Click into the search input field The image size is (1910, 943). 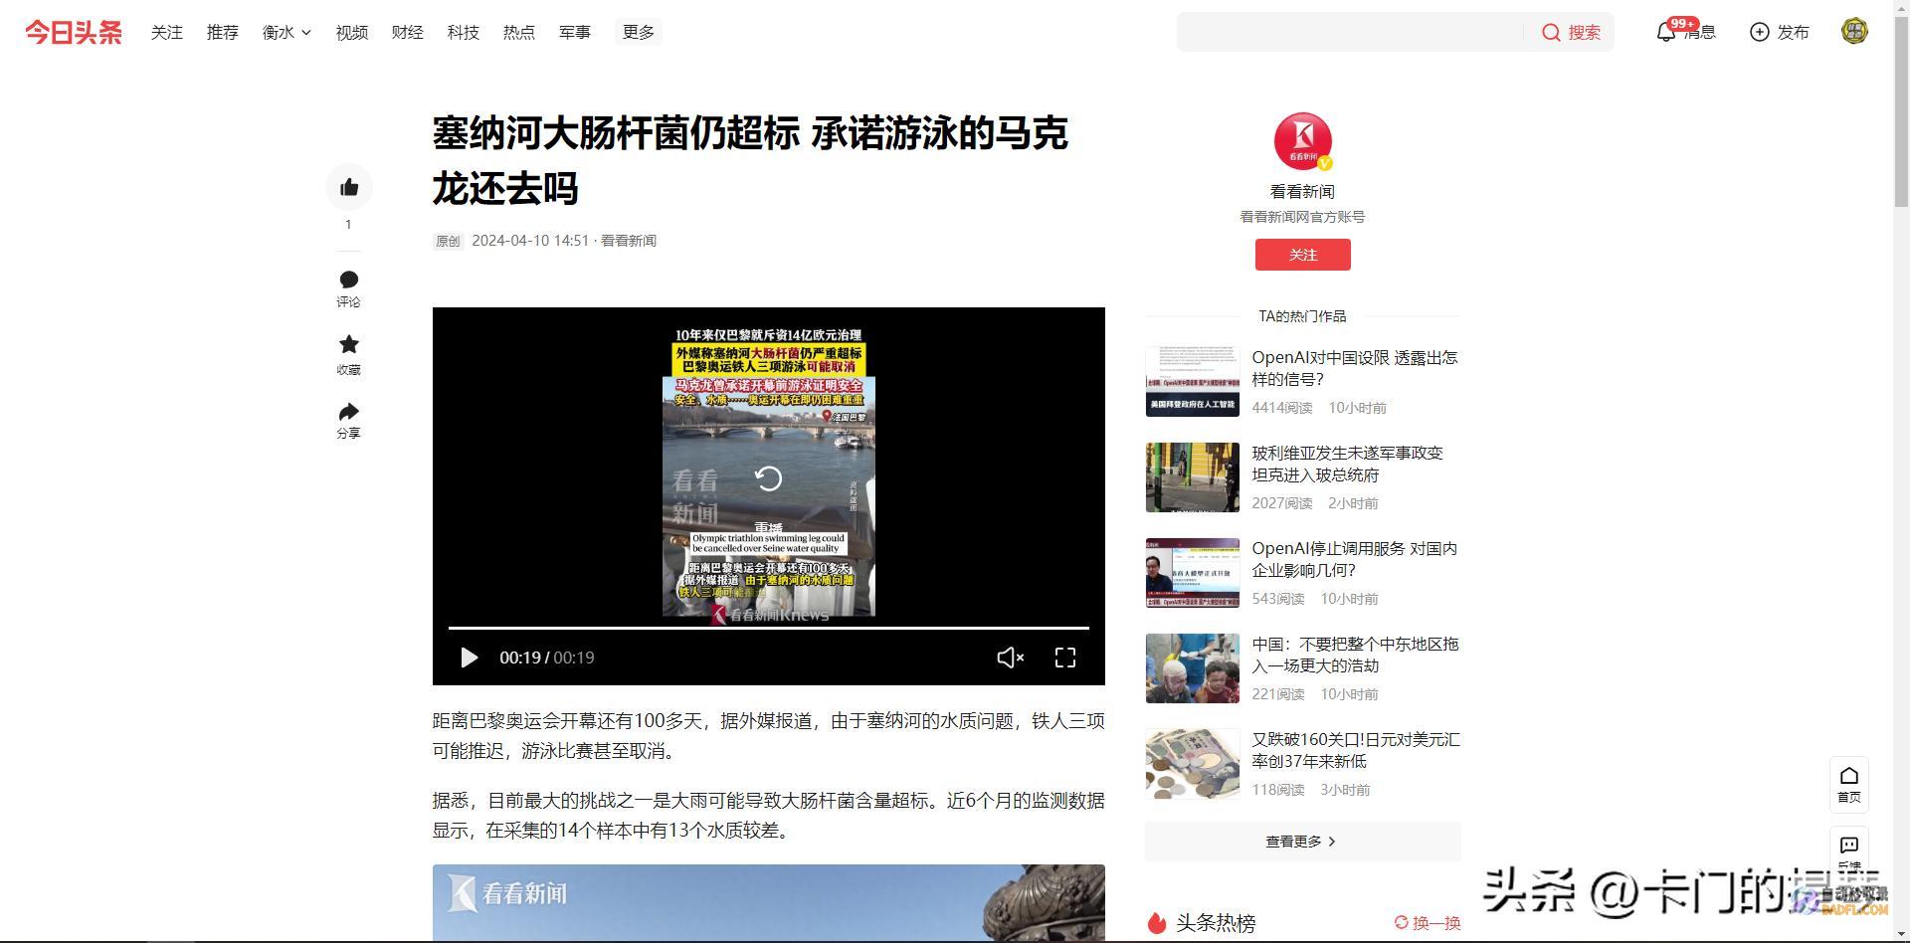[x=1351, y=32]
